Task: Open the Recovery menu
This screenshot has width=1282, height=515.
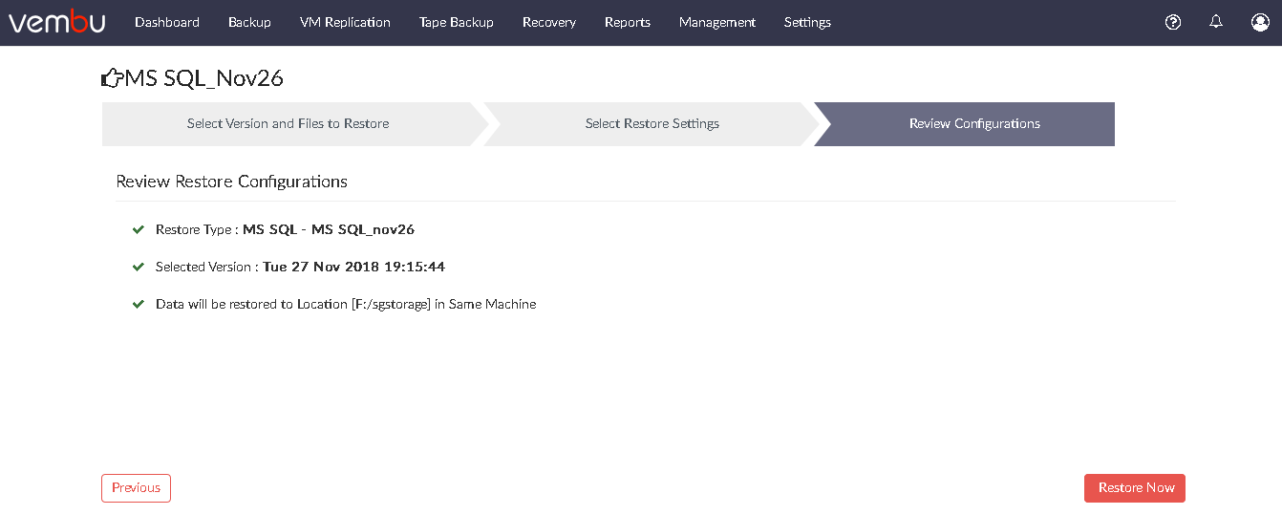Action: [549, 22]
